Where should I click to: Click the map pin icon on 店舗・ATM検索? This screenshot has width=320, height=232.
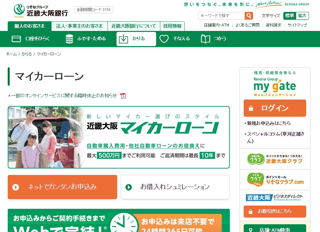(251, 230)
